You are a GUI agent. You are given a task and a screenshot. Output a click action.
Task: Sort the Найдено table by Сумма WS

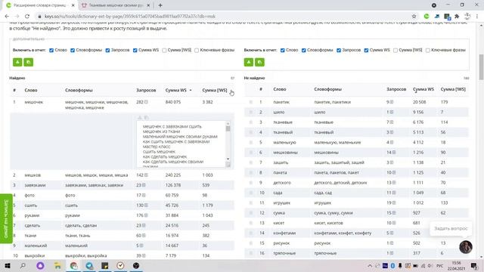point(176,91)
